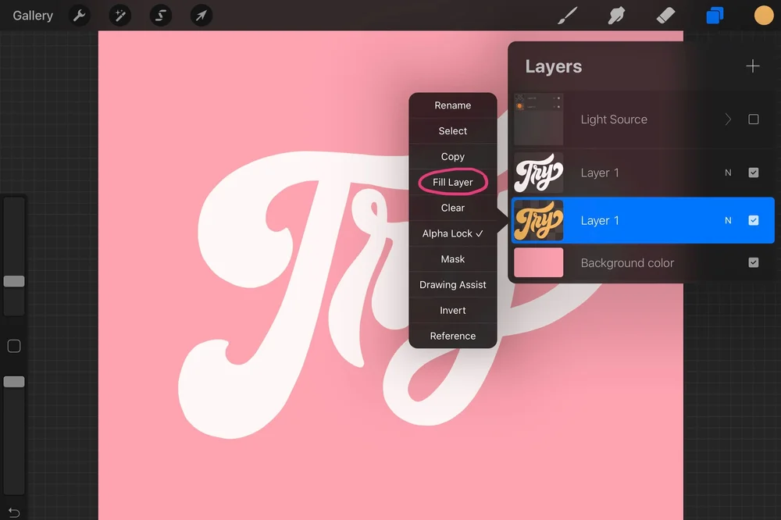
Task: Return to the Gallery
Action: [31, 15]
